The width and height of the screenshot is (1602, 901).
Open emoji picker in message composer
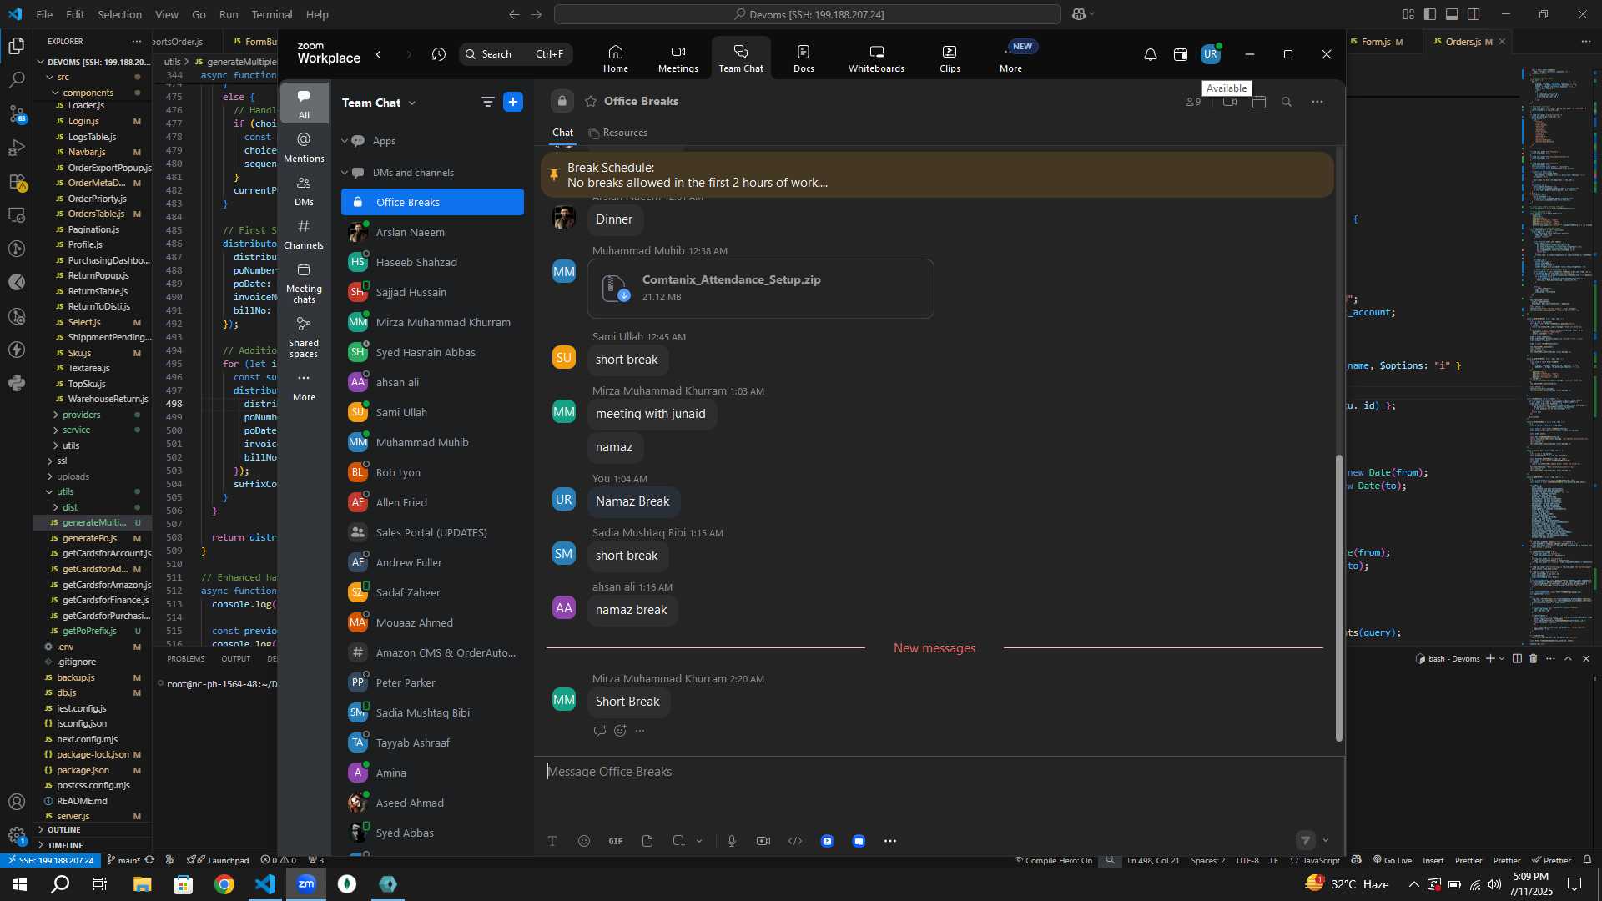pos(584,841)
